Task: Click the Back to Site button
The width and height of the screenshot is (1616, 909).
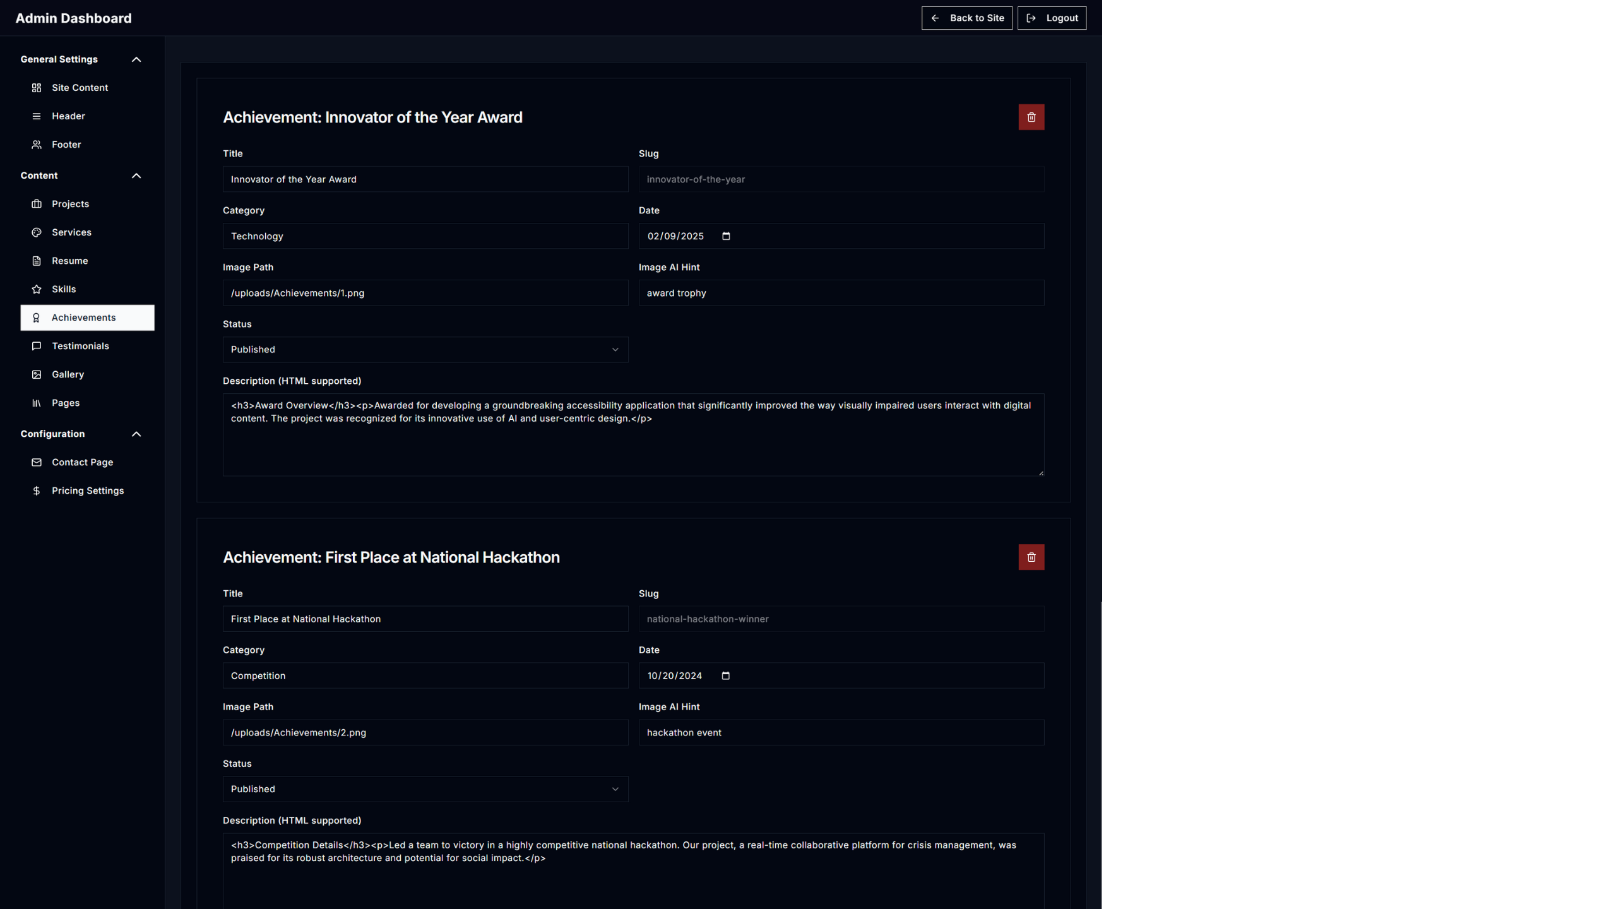Action: click(x=966, y=18)
